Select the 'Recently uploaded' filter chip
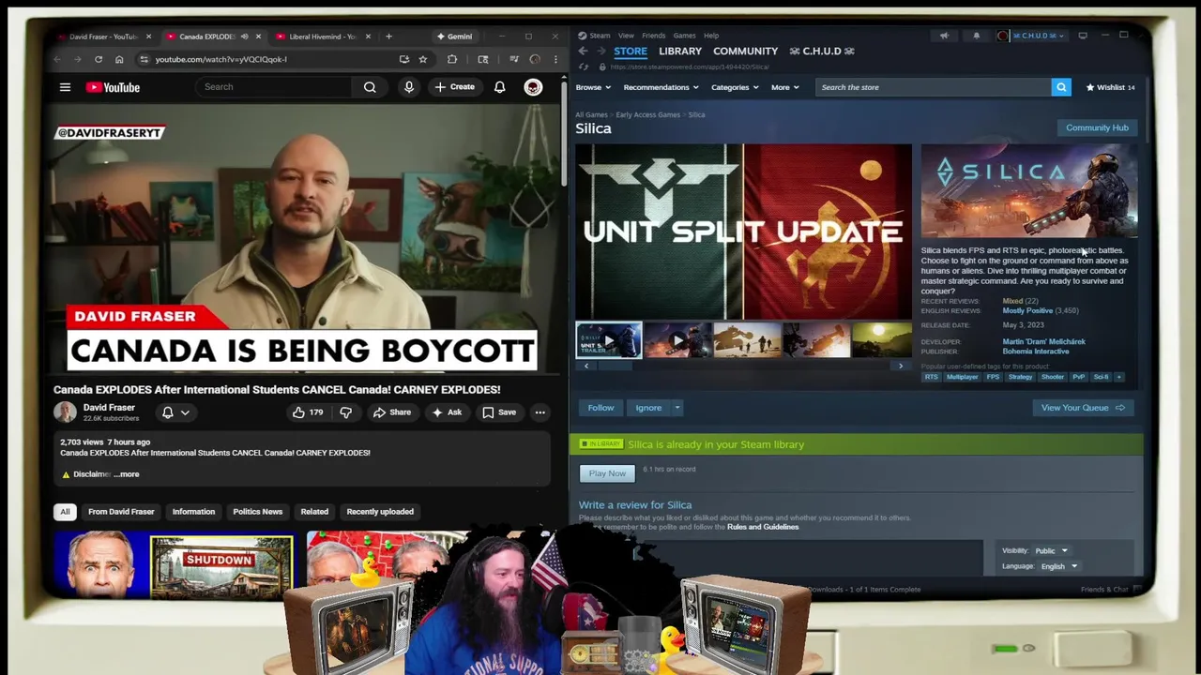Viewport: 1201px width, 675px height. tap(380, 512)
